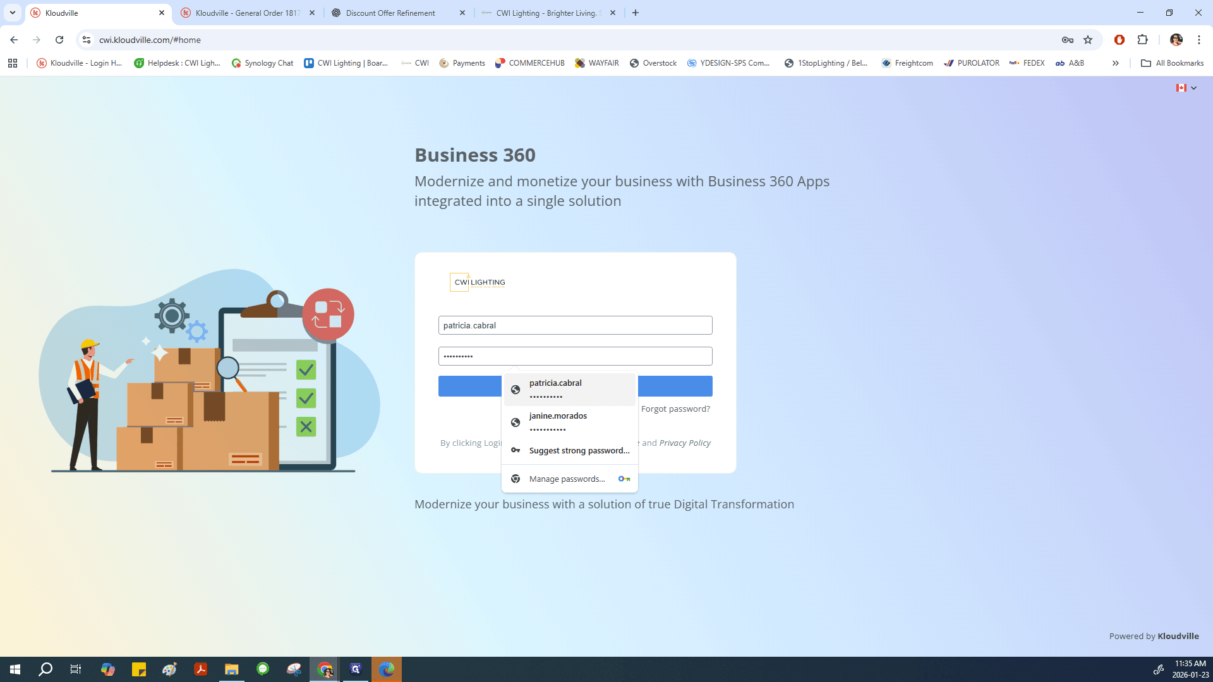
Task: Click the browser back arrow
Action: tap(14, 40)
